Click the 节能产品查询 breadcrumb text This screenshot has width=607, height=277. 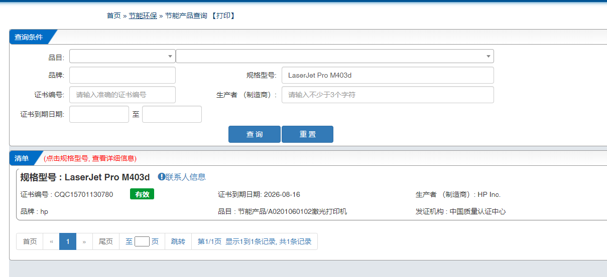point(186,16)
